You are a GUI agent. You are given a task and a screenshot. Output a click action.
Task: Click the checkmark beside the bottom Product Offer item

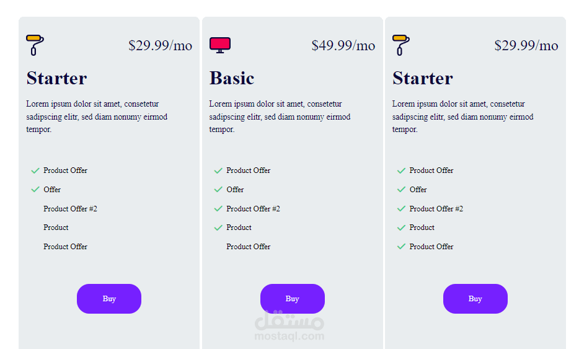click(x=401, y=247)
